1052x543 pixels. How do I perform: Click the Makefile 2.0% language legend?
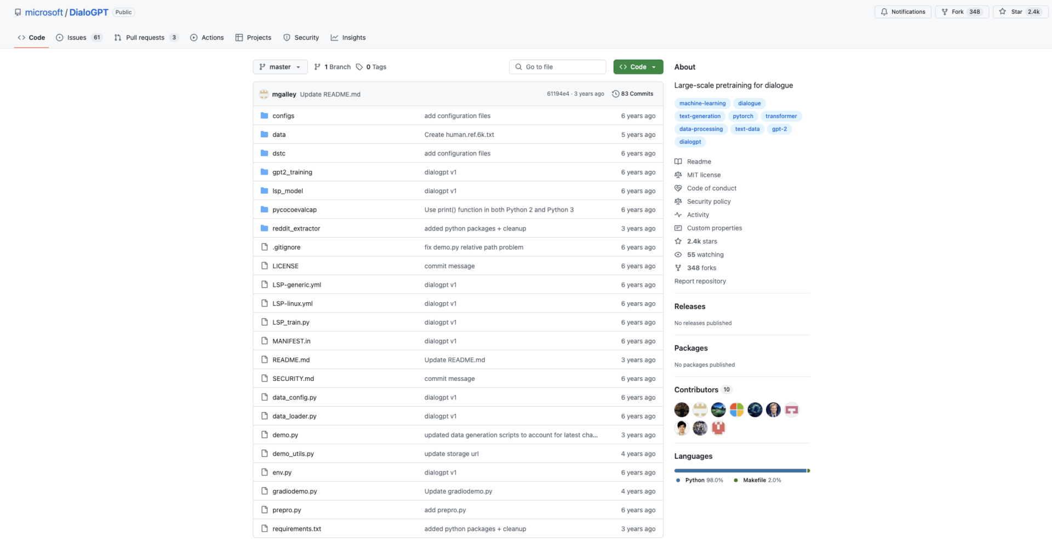pyautogui.click(x=758, y=480)
